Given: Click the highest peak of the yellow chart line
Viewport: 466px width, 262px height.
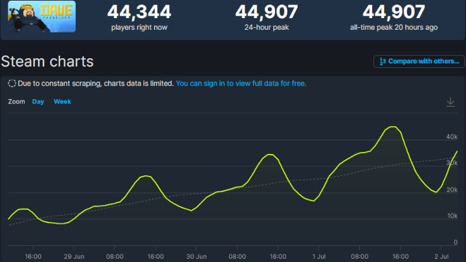Looking at the screenshot, I should click(391, 127).
